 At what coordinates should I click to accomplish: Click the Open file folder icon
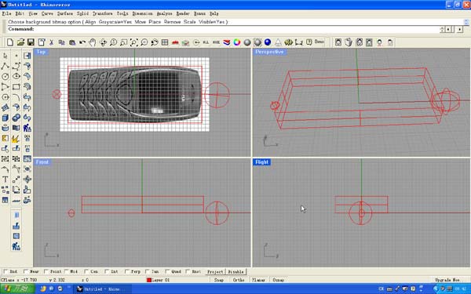click(20, 42)
